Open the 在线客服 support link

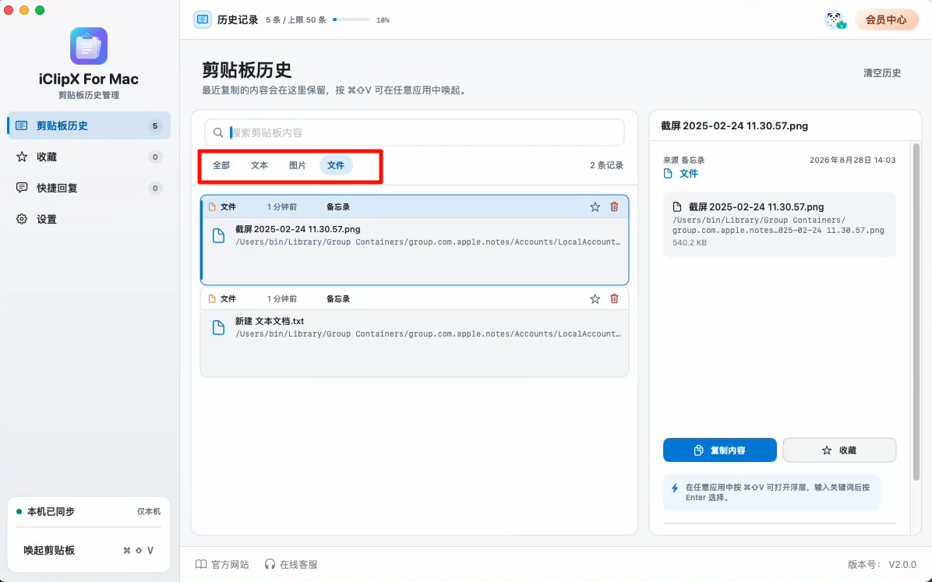(x=291, y=564)
